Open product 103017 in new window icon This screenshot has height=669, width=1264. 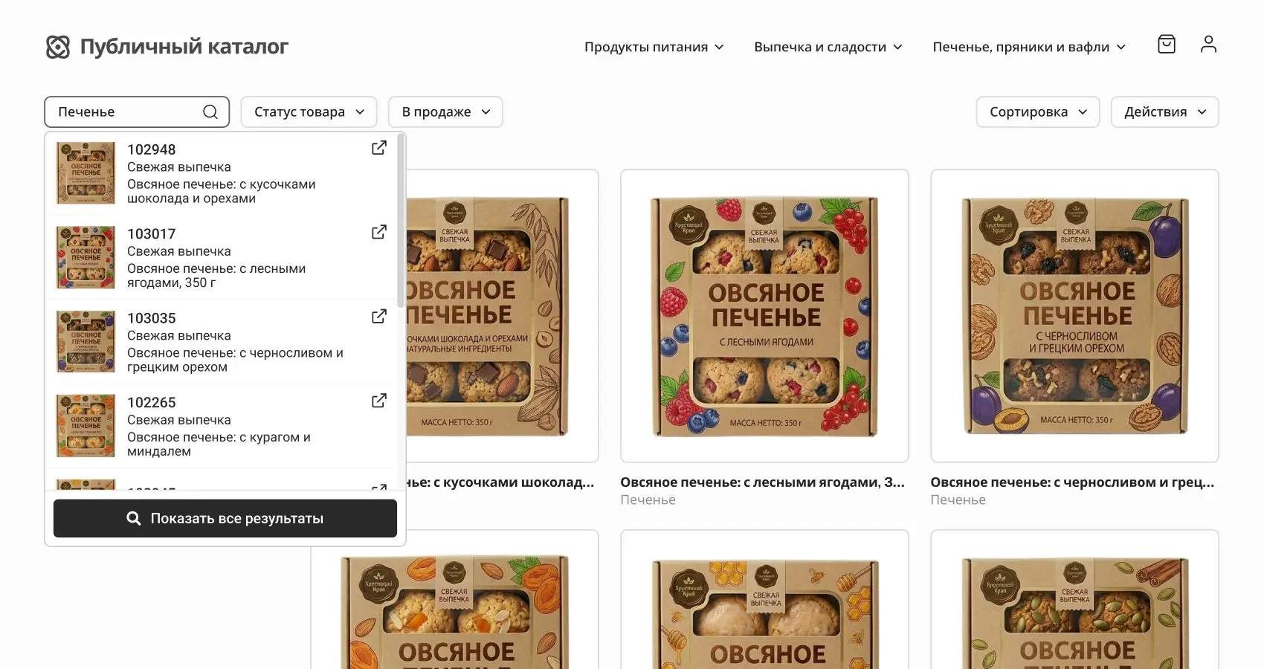[379, 232]
